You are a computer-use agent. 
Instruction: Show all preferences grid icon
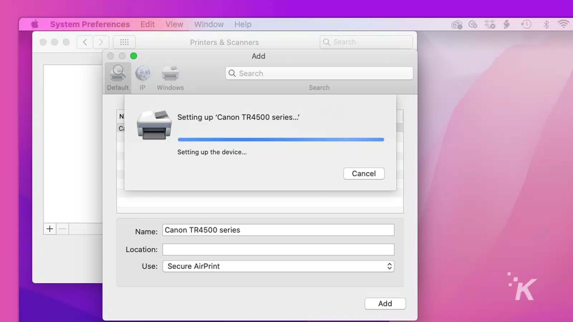pos(124,42)
